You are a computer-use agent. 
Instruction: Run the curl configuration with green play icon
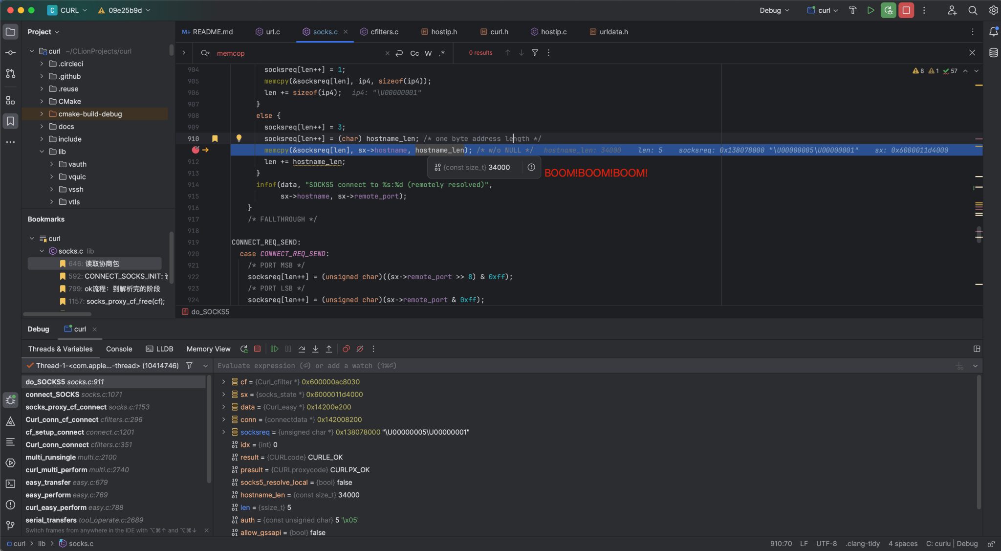pyautogui.click(x=870, y=10)
